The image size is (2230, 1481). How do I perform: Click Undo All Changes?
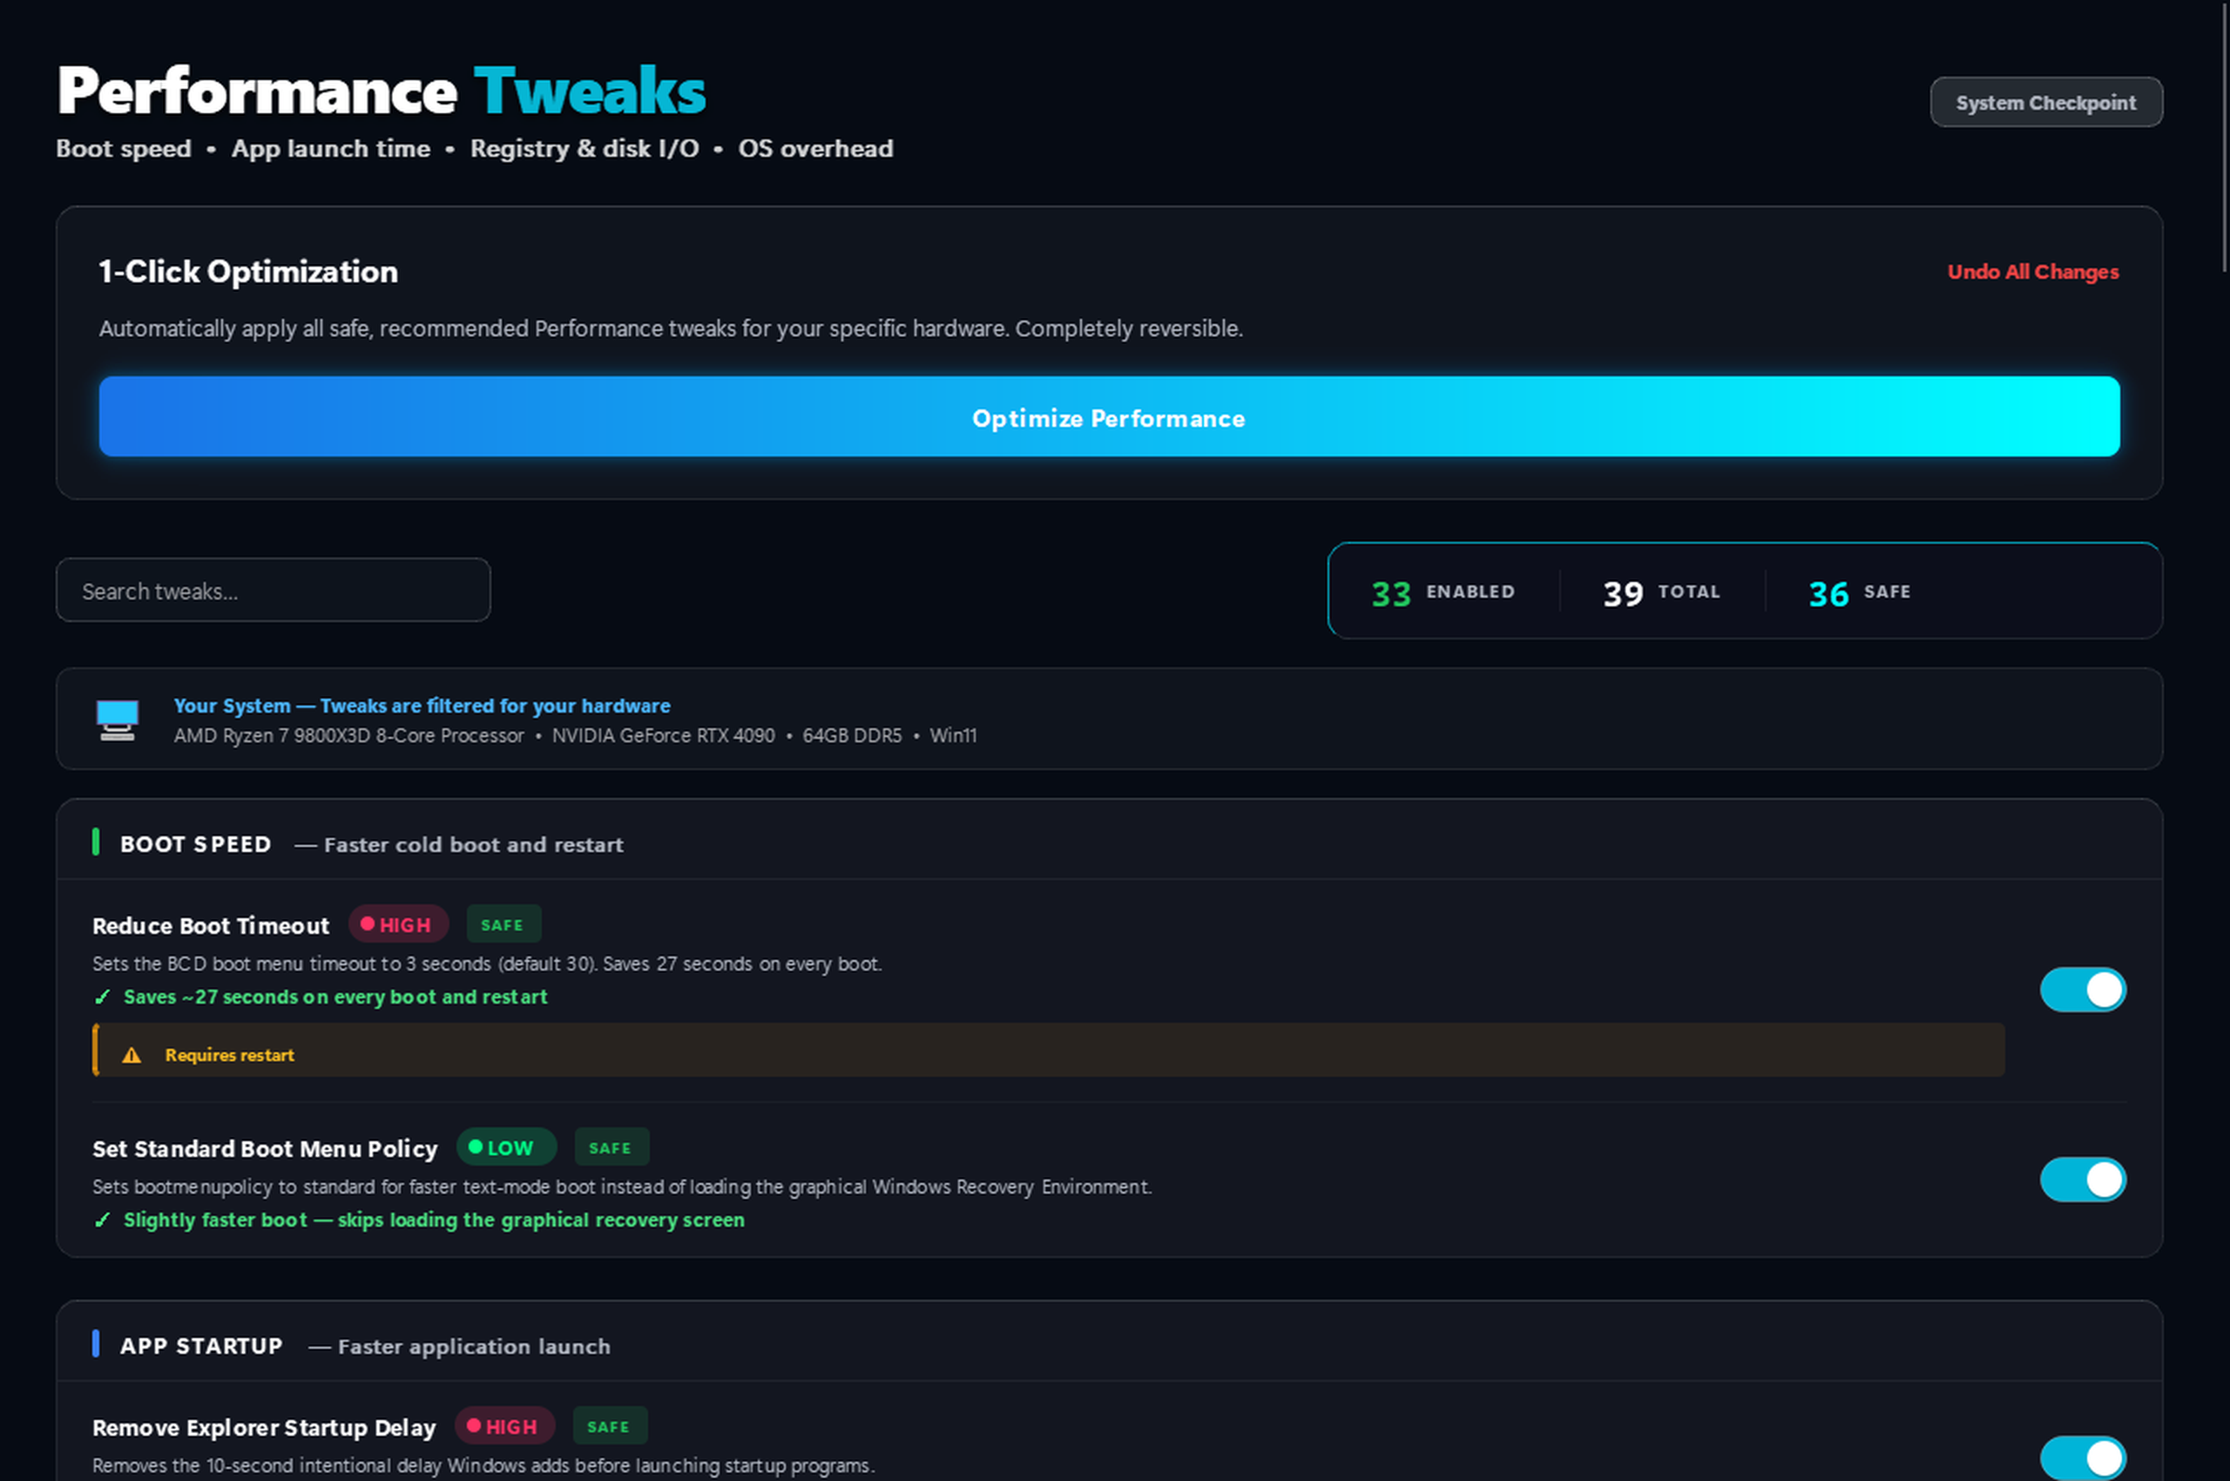2032,271
